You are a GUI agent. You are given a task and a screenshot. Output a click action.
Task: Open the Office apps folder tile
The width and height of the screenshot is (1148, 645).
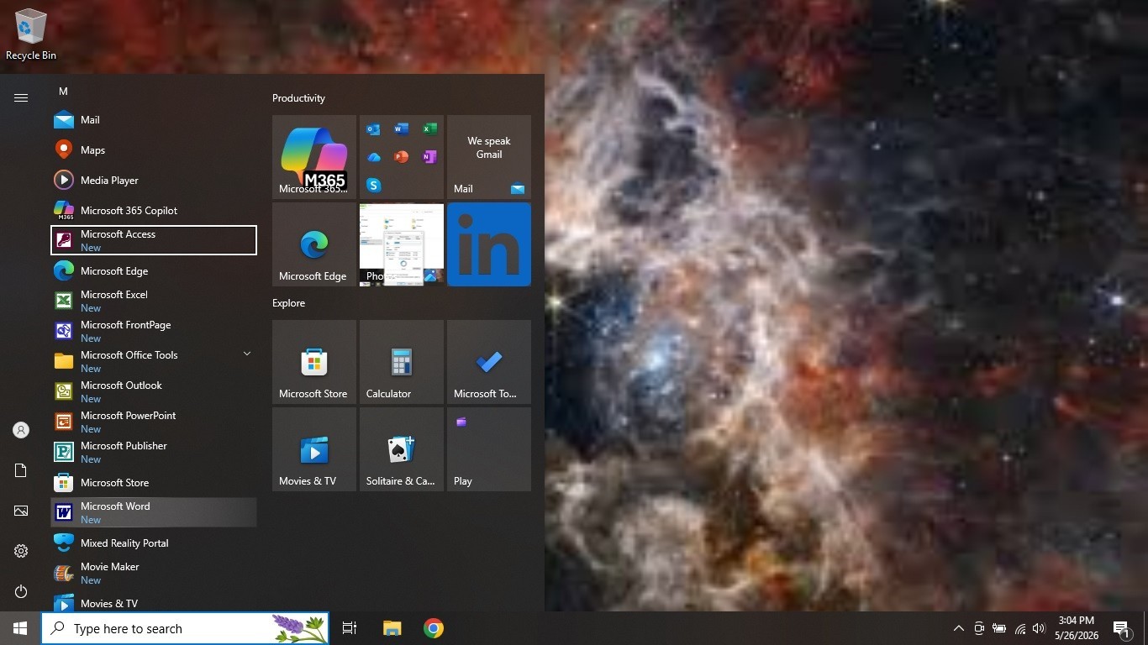[x=402, y=157]
